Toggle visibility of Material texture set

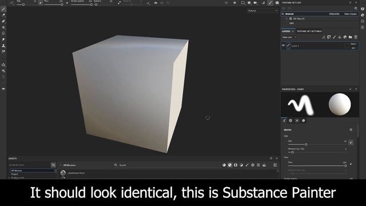[283, 14]
